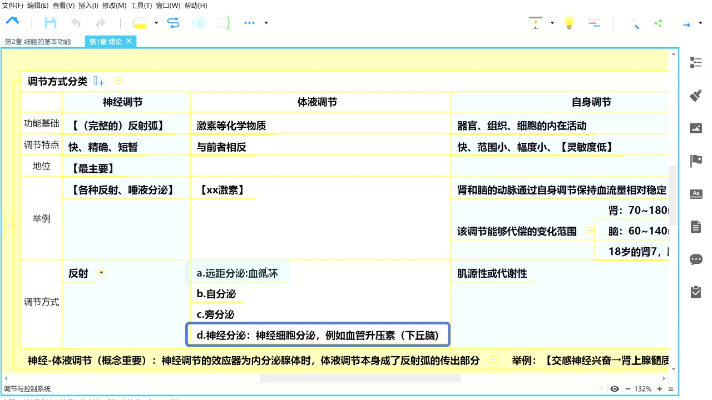Open the Gantt chart view icon
This screenshot has height=400, width=712.
tap(595, 23)
